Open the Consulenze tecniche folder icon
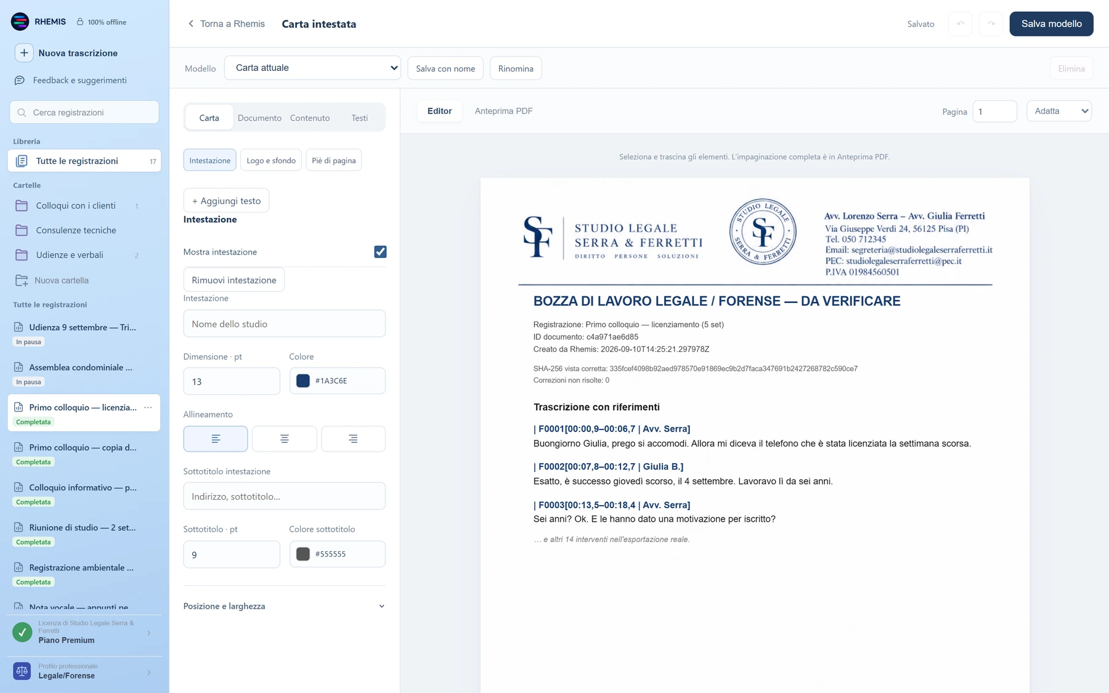 click(x=22, y=230)
